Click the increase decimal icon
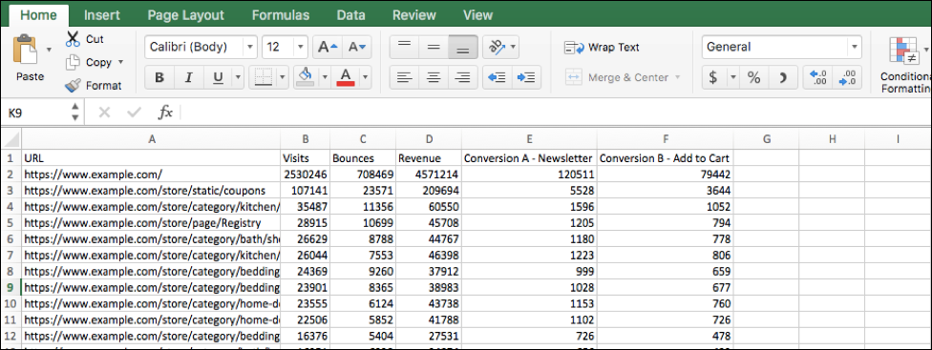 [817, 77]
